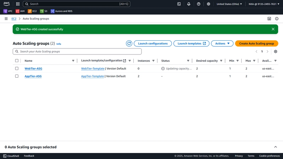Image resolution: width=283 pixels, height=159 pixels.
Task: Open the help question mark icon
Action: (x=198, y=4)
